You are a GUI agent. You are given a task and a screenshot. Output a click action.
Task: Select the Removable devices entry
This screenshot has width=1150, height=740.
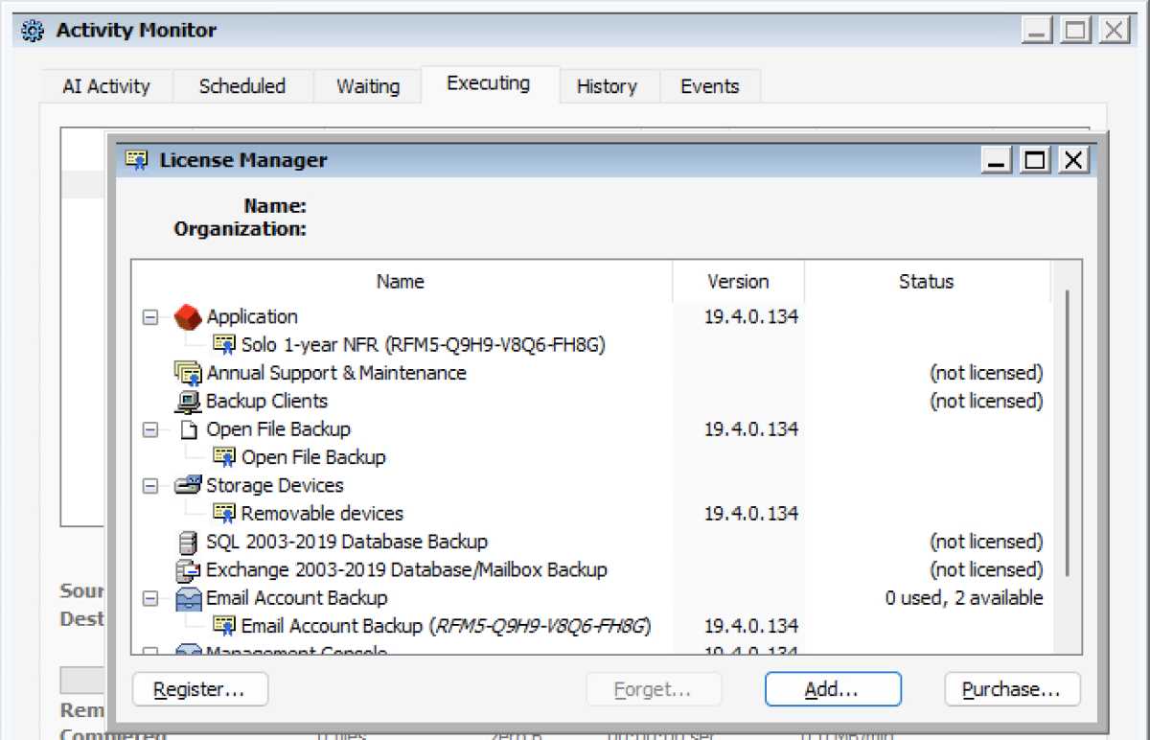pos(322,514)
